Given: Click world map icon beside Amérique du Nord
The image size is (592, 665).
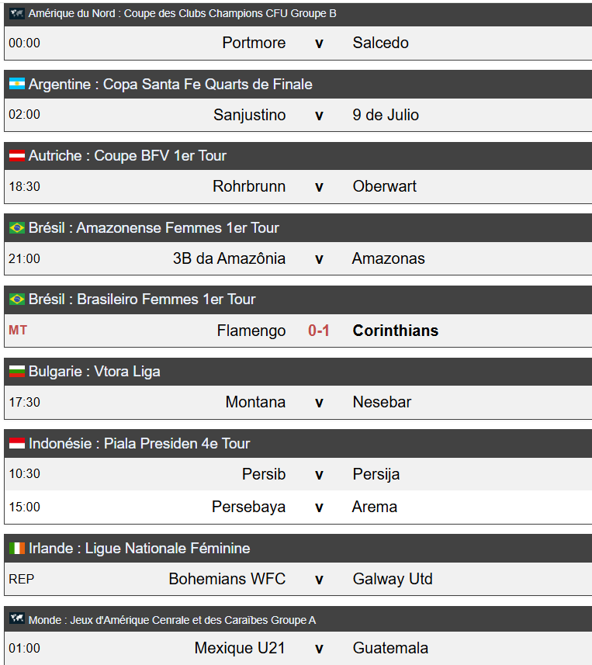Looking at the screenshot, I should point(17,13).
